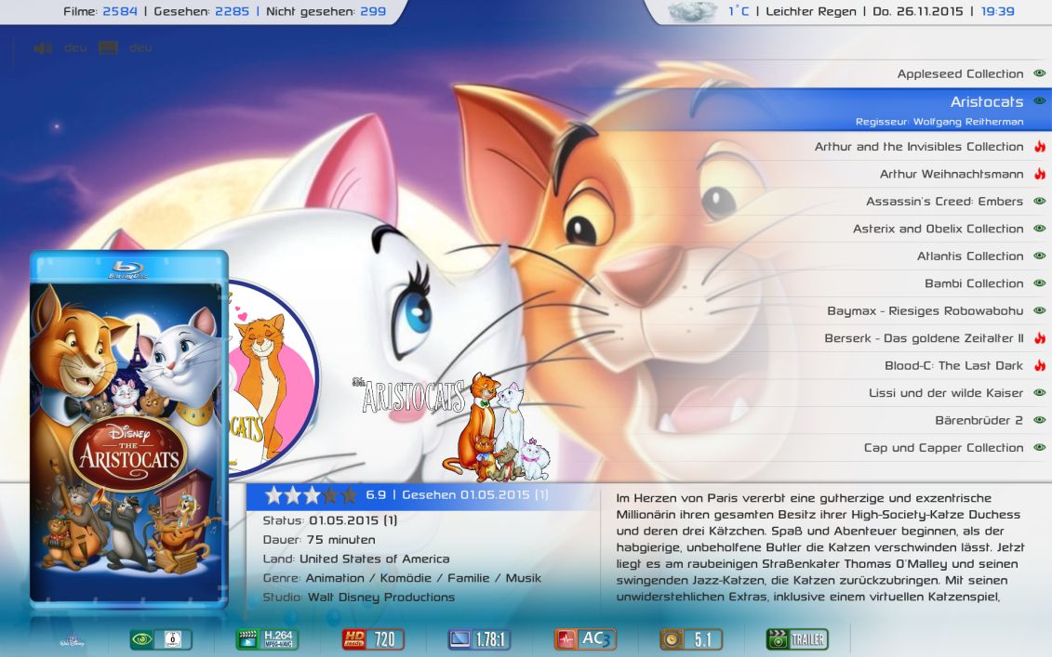Click the flame icon next to Arthur Weihnachtsmann
The image size is (1052, 657).
[x=1039, y=174]
